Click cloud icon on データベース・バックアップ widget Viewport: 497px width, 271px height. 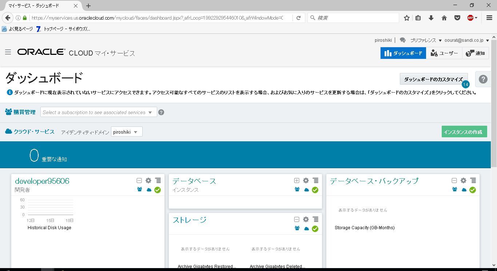coord(464,190)
